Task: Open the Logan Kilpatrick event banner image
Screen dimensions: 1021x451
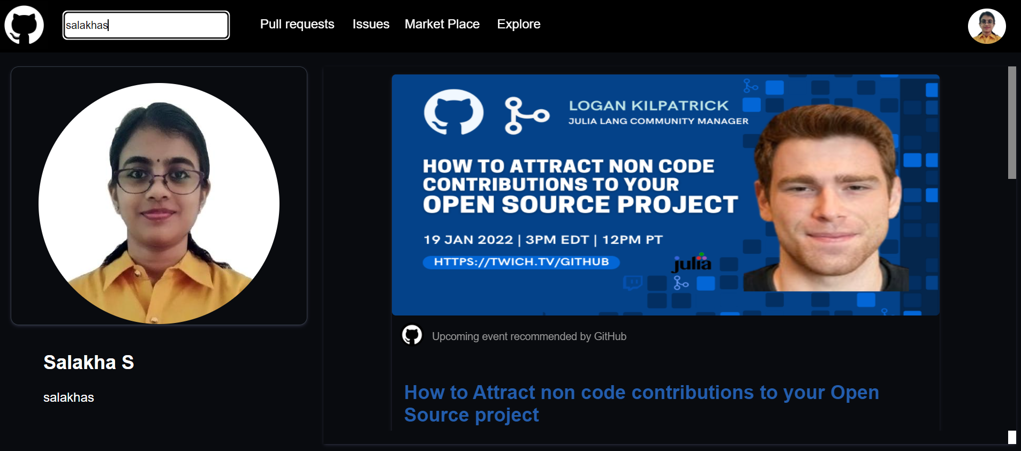Action: point(665,195)
